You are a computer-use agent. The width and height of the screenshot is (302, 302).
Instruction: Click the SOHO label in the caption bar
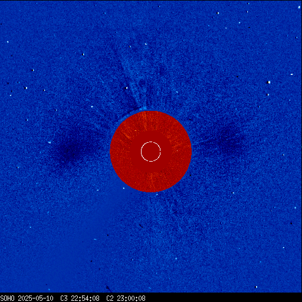point(7,298)
